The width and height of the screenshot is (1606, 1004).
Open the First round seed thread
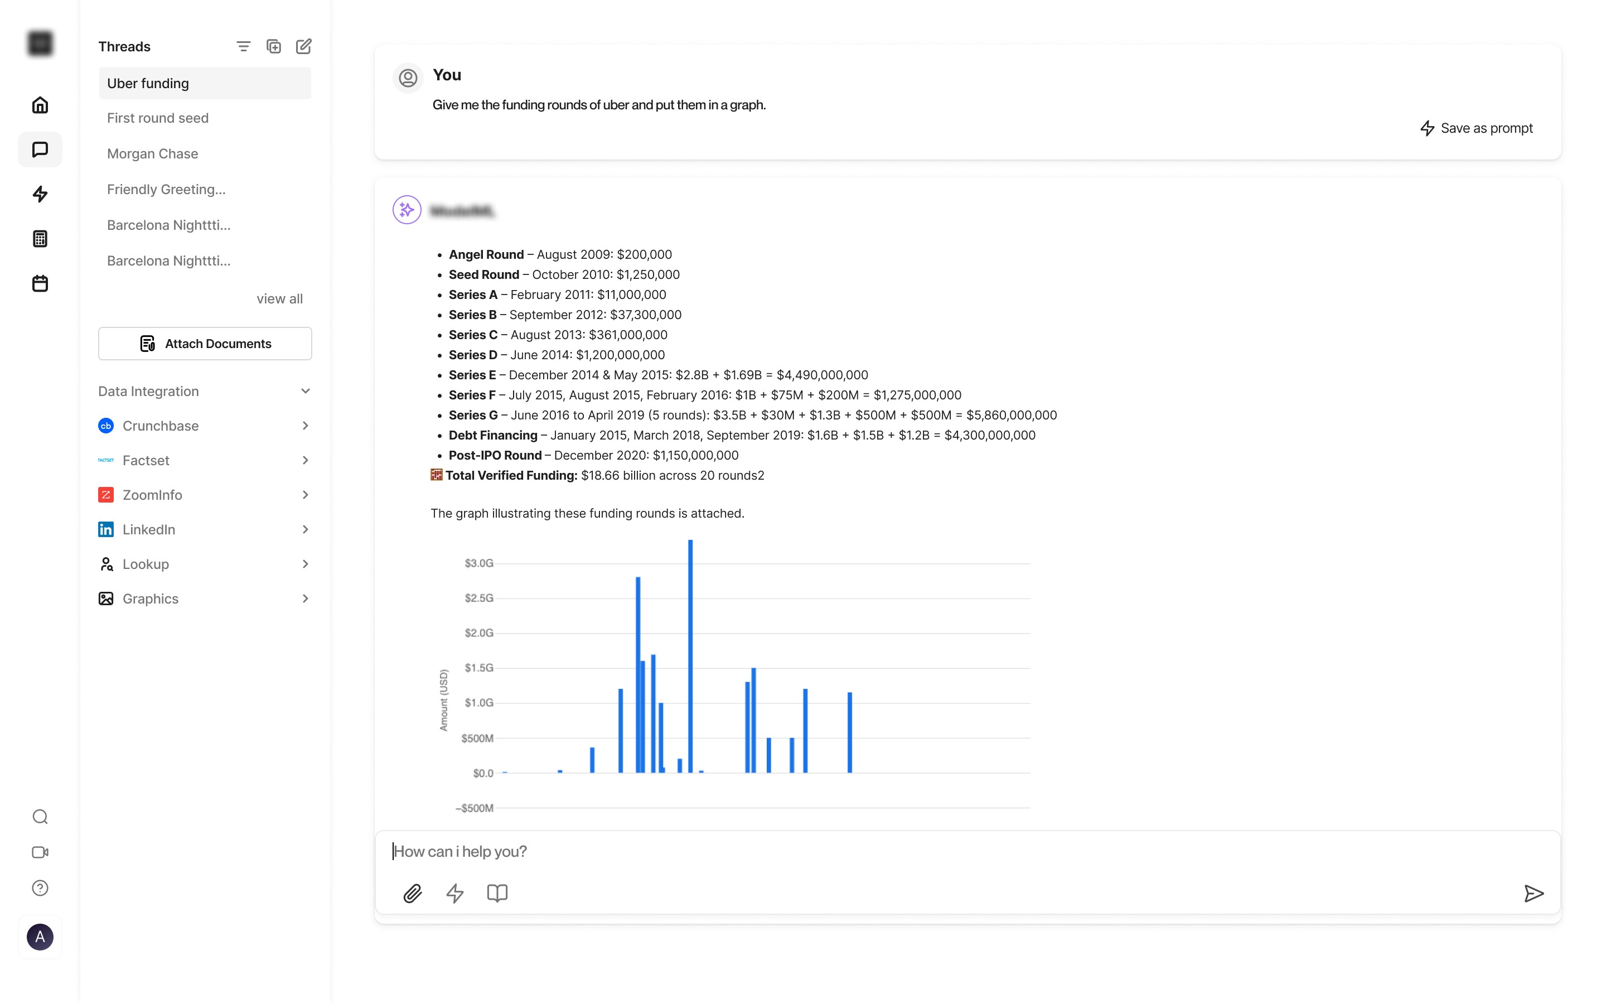pos(158,118)
